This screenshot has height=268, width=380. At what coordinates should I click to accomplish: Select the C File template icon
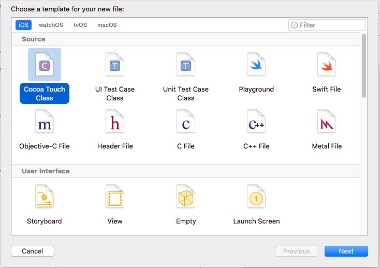[185, 122]
